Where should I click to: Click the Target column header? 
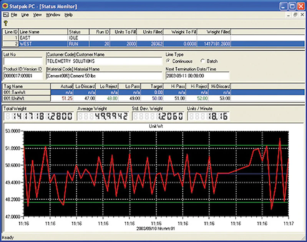point(152,86)
